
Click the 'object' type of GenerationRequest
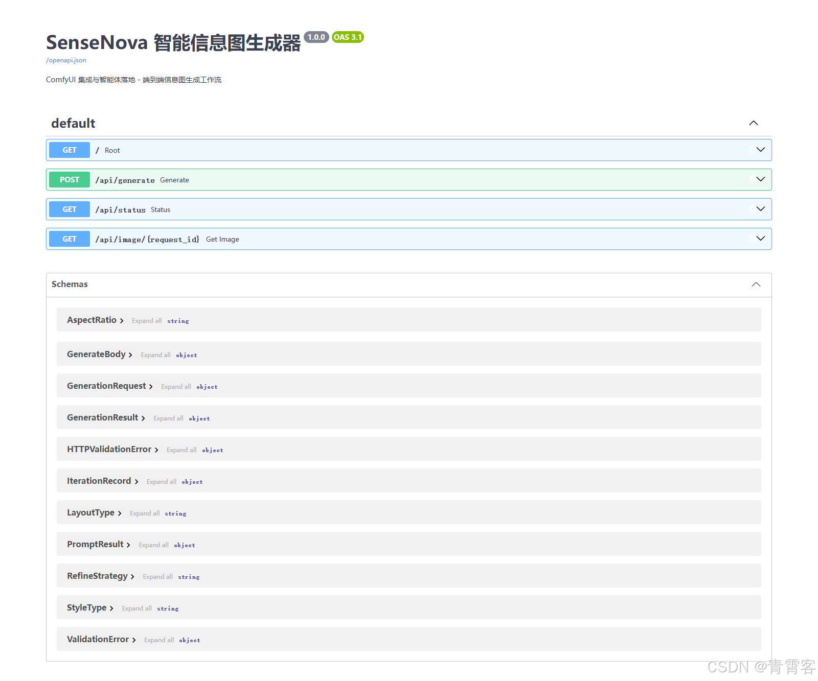point(207,387)
